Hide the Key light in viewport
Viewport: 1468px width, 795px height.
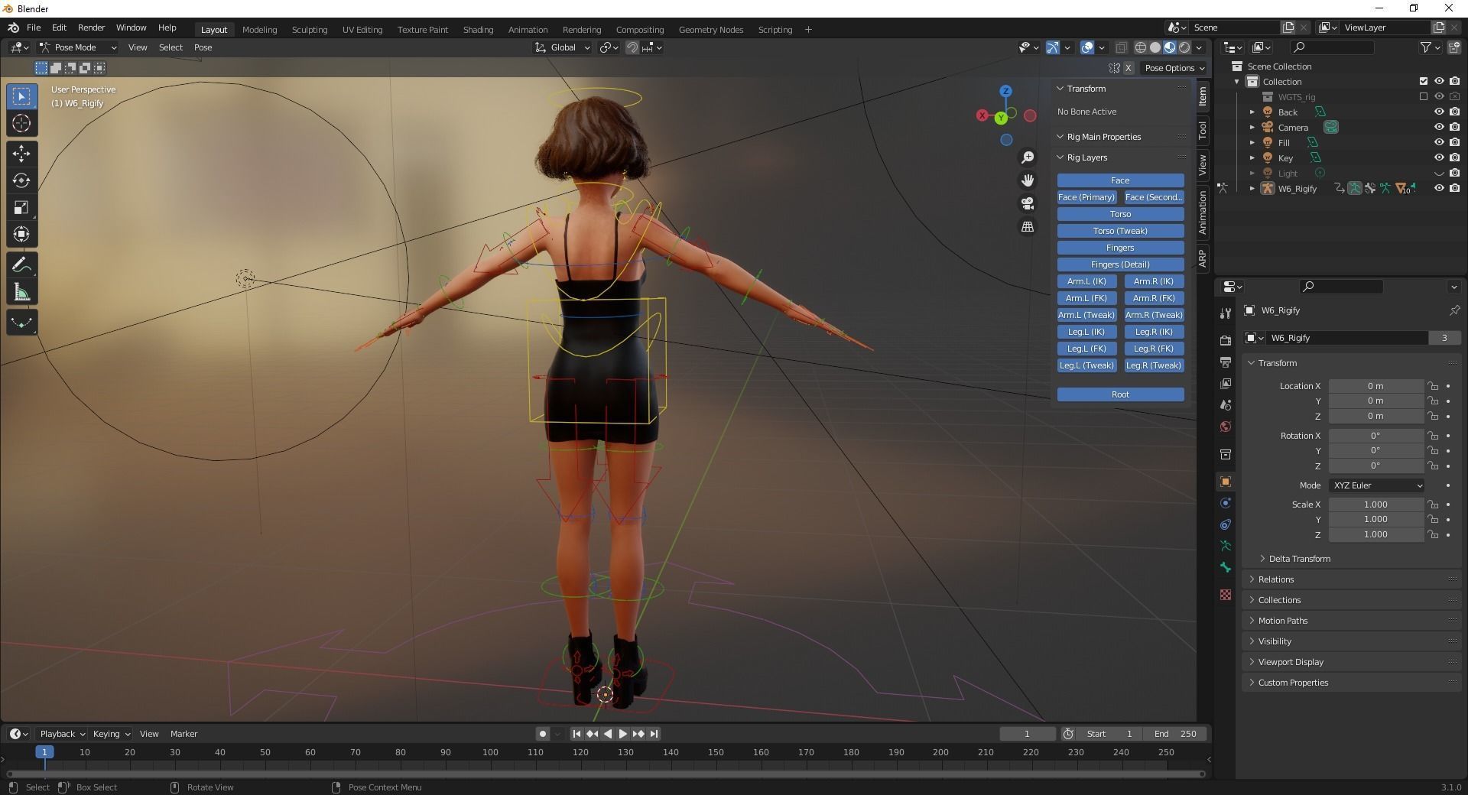(1439, 157)
